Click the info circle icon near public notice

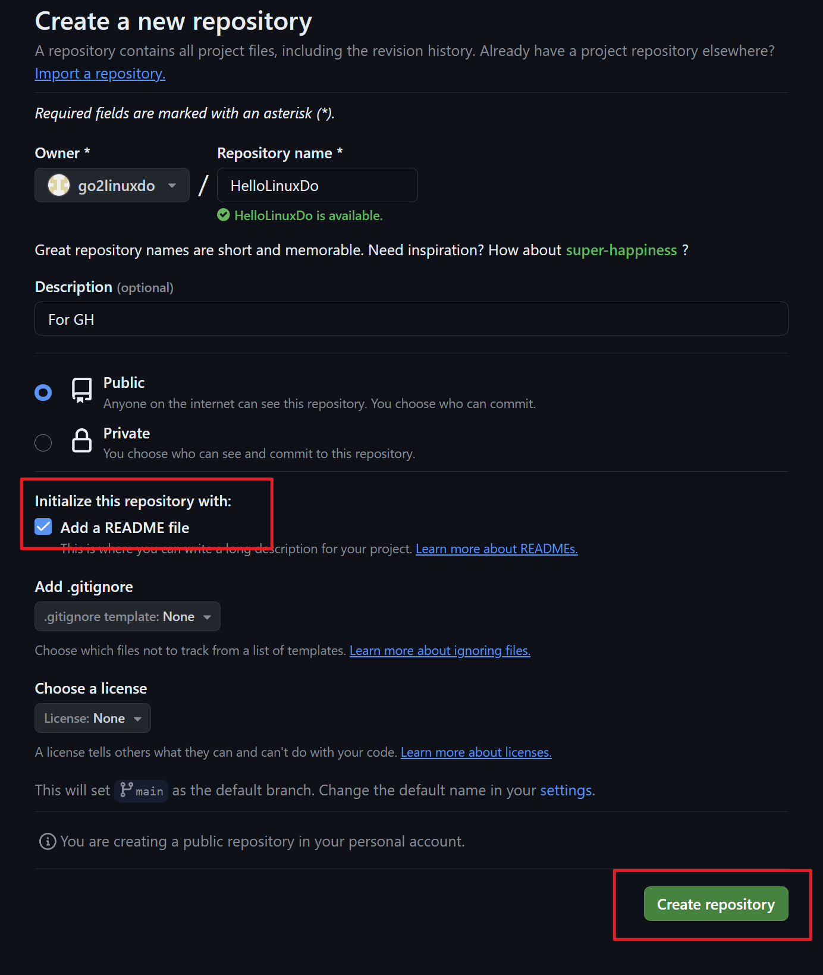pos(48,841)
